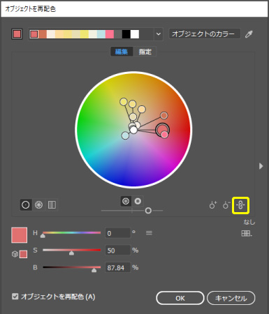Select the segmented color wheel display icon
Viewport: 269px width, 314px height.
tap(38, 205)
